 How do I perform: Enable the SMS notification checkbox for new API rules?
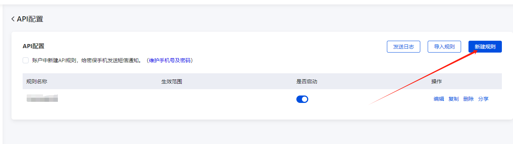coord(26,60)
